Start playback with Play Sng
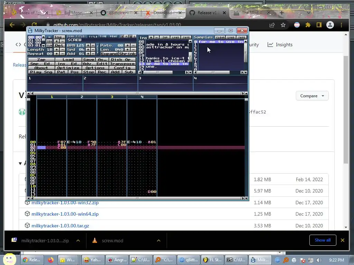 [41, 72]
